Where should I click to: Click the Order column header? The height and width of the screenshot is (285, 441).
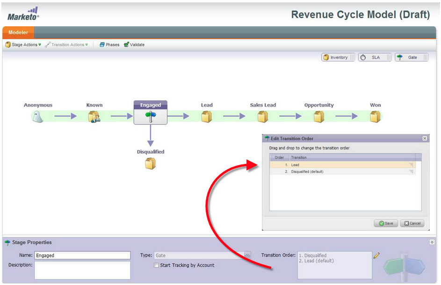(279, 157)
